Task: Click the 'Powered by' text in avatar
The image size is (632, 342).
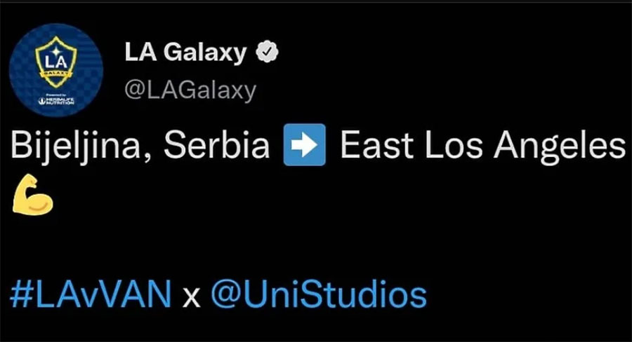Action: point(56,95)
